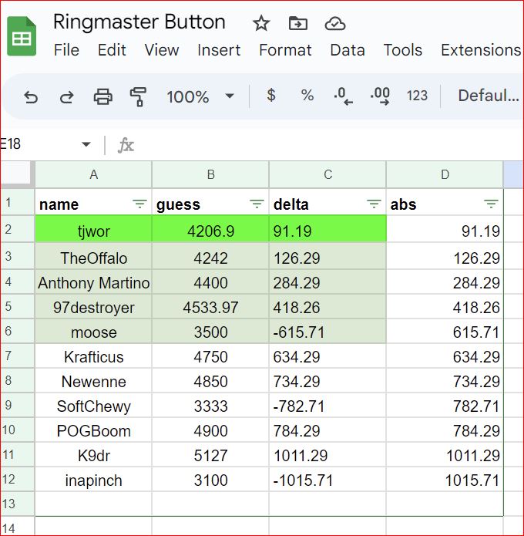Select cell containing TheOffalo
The image size is (524, 536).
point(93,256)
